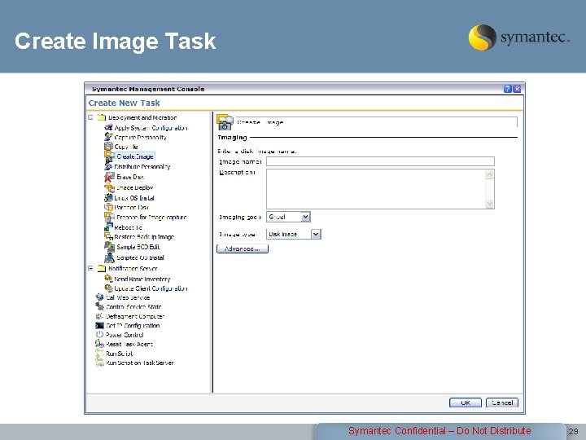
Task: Click the Advanced... button
Action: pos(243,249)
